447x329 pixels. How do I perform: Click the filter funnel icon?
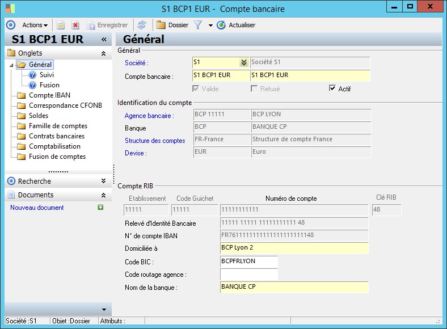198,25
